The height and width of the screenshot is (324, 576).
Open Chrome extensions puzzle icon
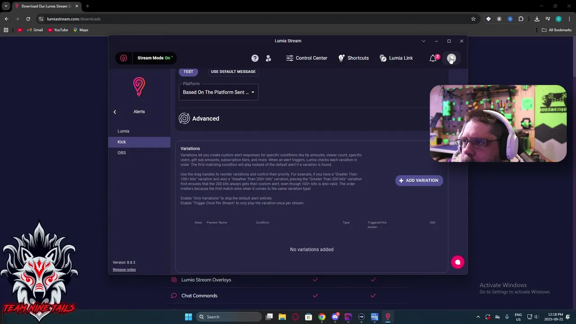521,19
